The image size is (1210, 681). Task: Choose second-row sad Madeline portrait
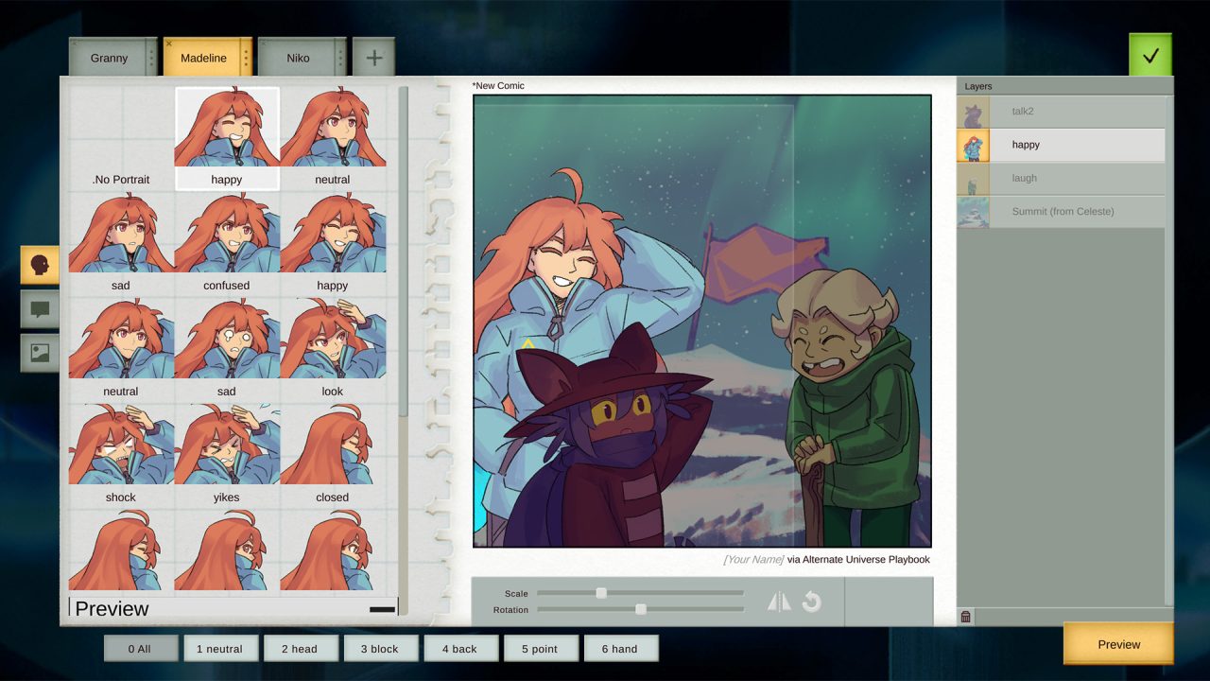pyautogui.click(x=121, y=244)
